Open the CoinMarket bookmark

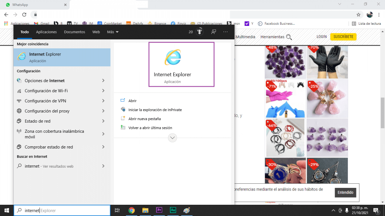pyautogui.click(x=109, y=24)
